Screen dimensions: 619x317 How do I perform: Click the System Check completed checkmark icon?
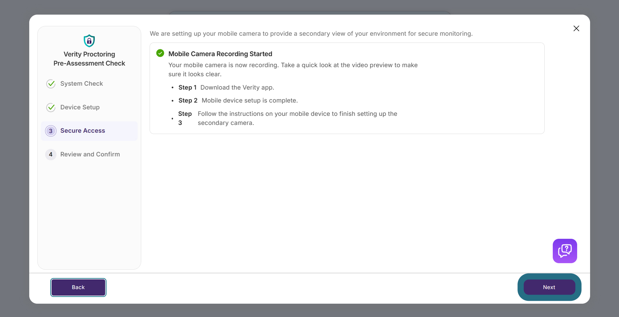click(51, 84)
